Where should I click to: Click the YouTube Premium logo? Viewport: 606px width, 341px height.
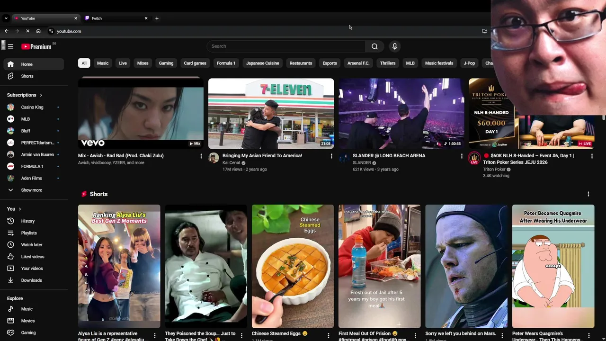coord(36,46)
